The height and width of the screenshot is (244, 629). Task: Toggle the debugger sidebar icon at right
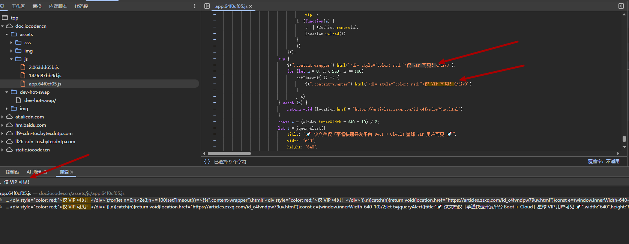(621, 6)
